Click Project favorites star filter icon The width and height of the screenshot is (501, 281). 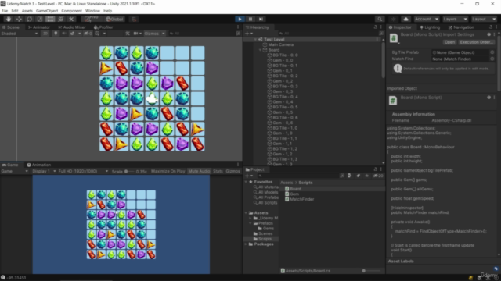366,176
